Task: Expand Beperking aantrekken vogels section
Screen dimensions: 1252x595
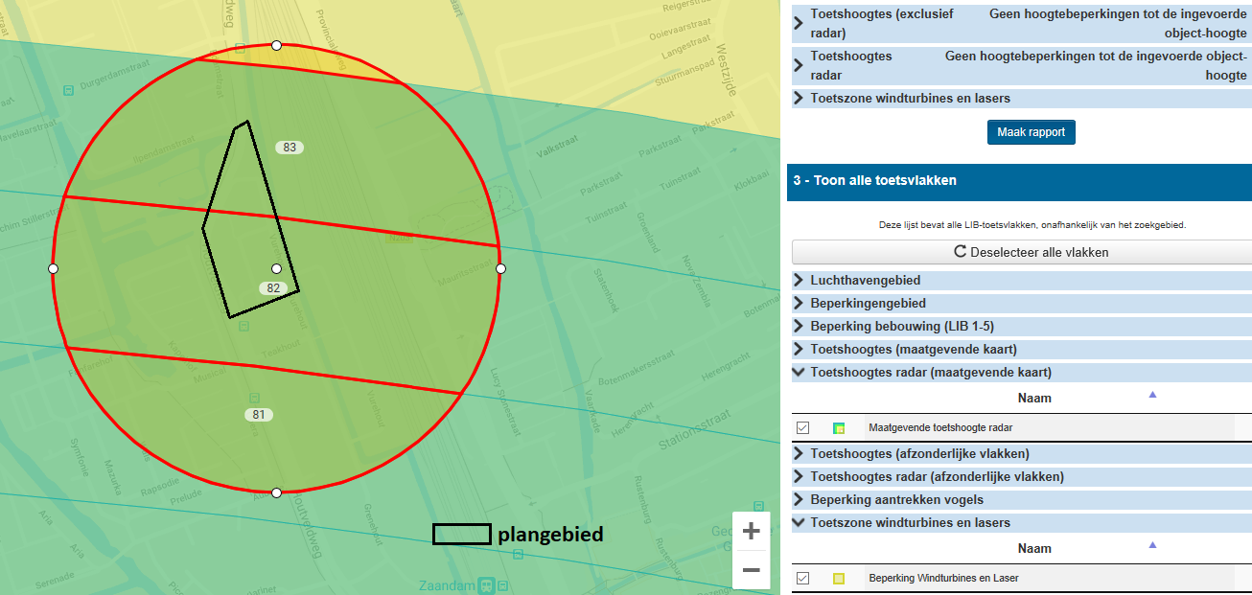Action: [x=896, y=500]
